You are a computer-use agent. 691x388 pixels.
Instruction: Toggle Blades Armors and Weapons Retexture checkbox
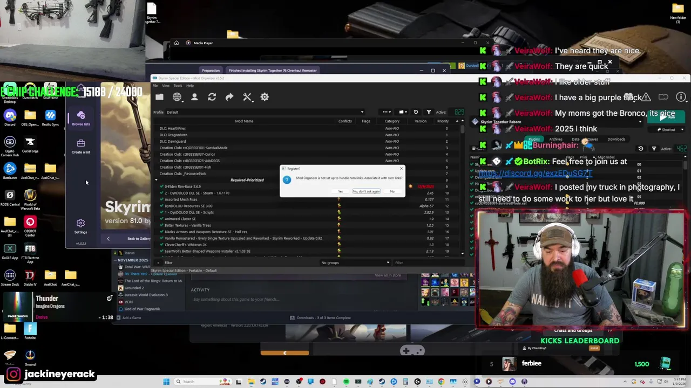(161, 232)
